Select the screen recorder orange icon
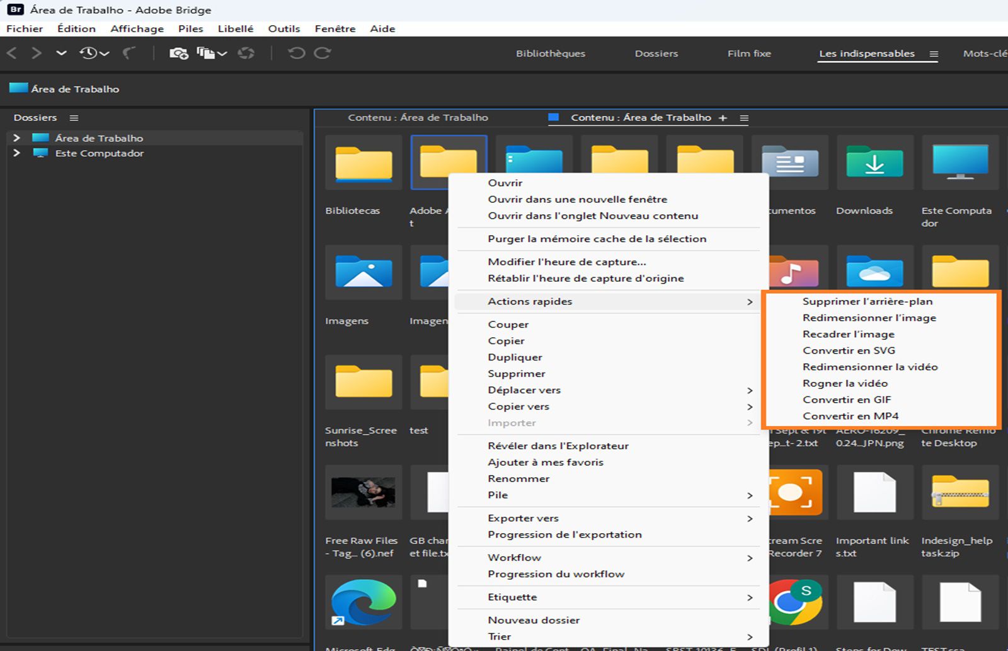This screenshot has width=1008, height=651. [795, 492]
